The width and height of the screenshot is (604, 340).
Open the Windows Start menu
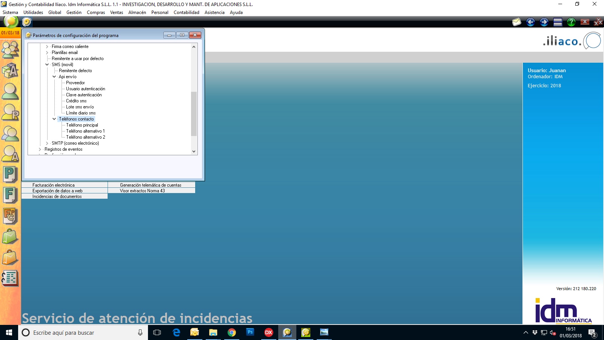(9, 332)
